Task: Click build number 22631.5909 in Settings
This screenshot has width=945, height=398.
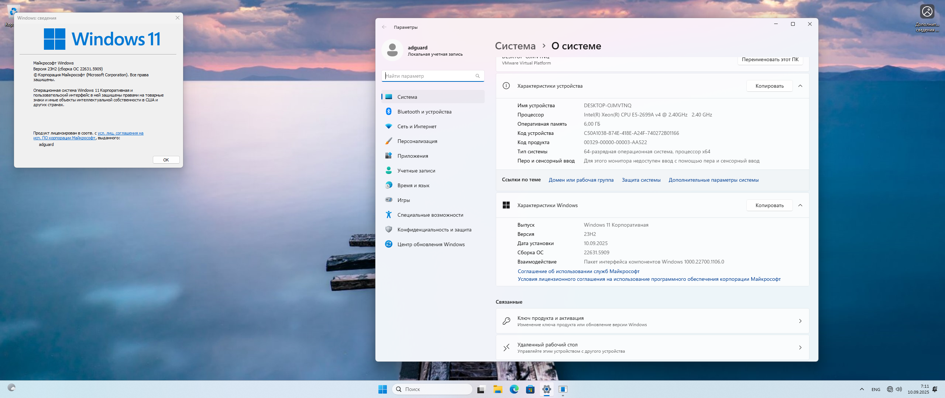Action: pyautogui.click(x=597, y=252)
